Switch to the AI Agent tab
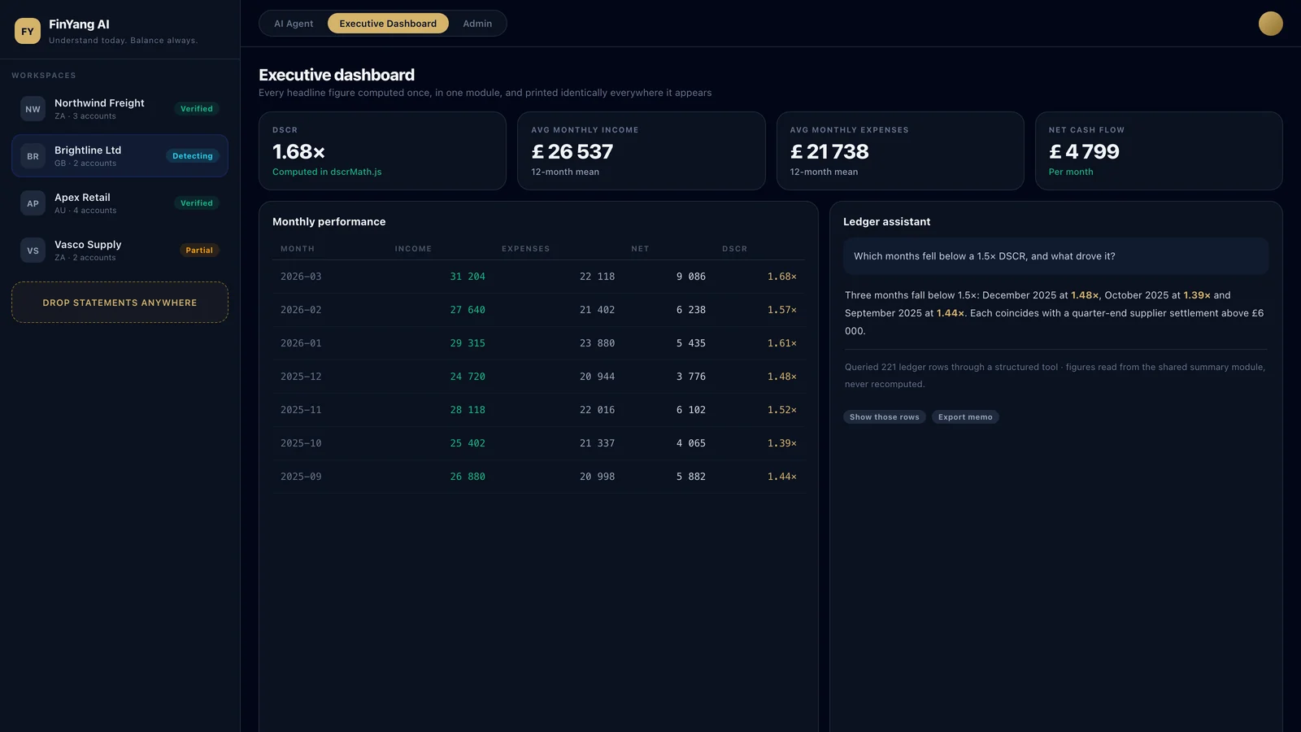Screen dimensions: 1301x732 pos(294,24)
